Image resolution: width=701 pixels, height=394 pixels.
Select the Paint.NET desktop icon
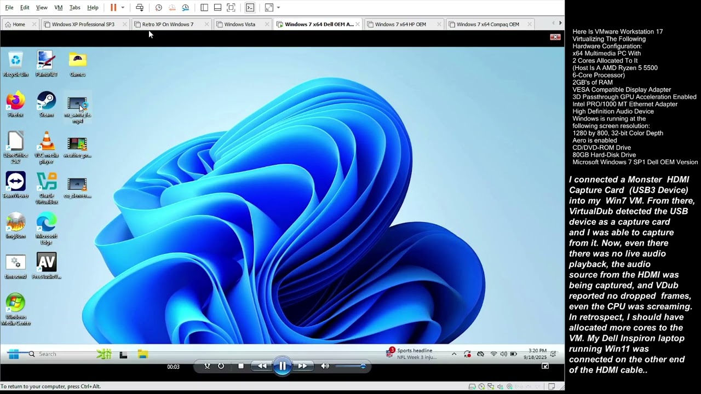point(47,64)
